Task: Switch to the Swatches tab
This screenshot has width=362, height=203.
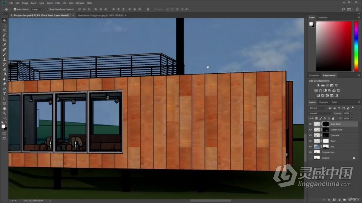Action: click(x=322, y=18)
